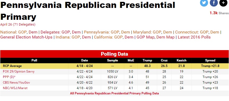View All Pennsylvania Republican Primary Polling Data

[x=114, y=93]
